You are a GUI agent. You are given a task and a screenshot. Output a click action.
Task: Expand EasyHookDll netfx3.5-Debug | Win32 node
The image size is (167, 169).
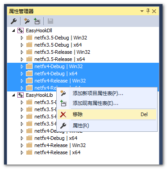(x=22, y=38)
